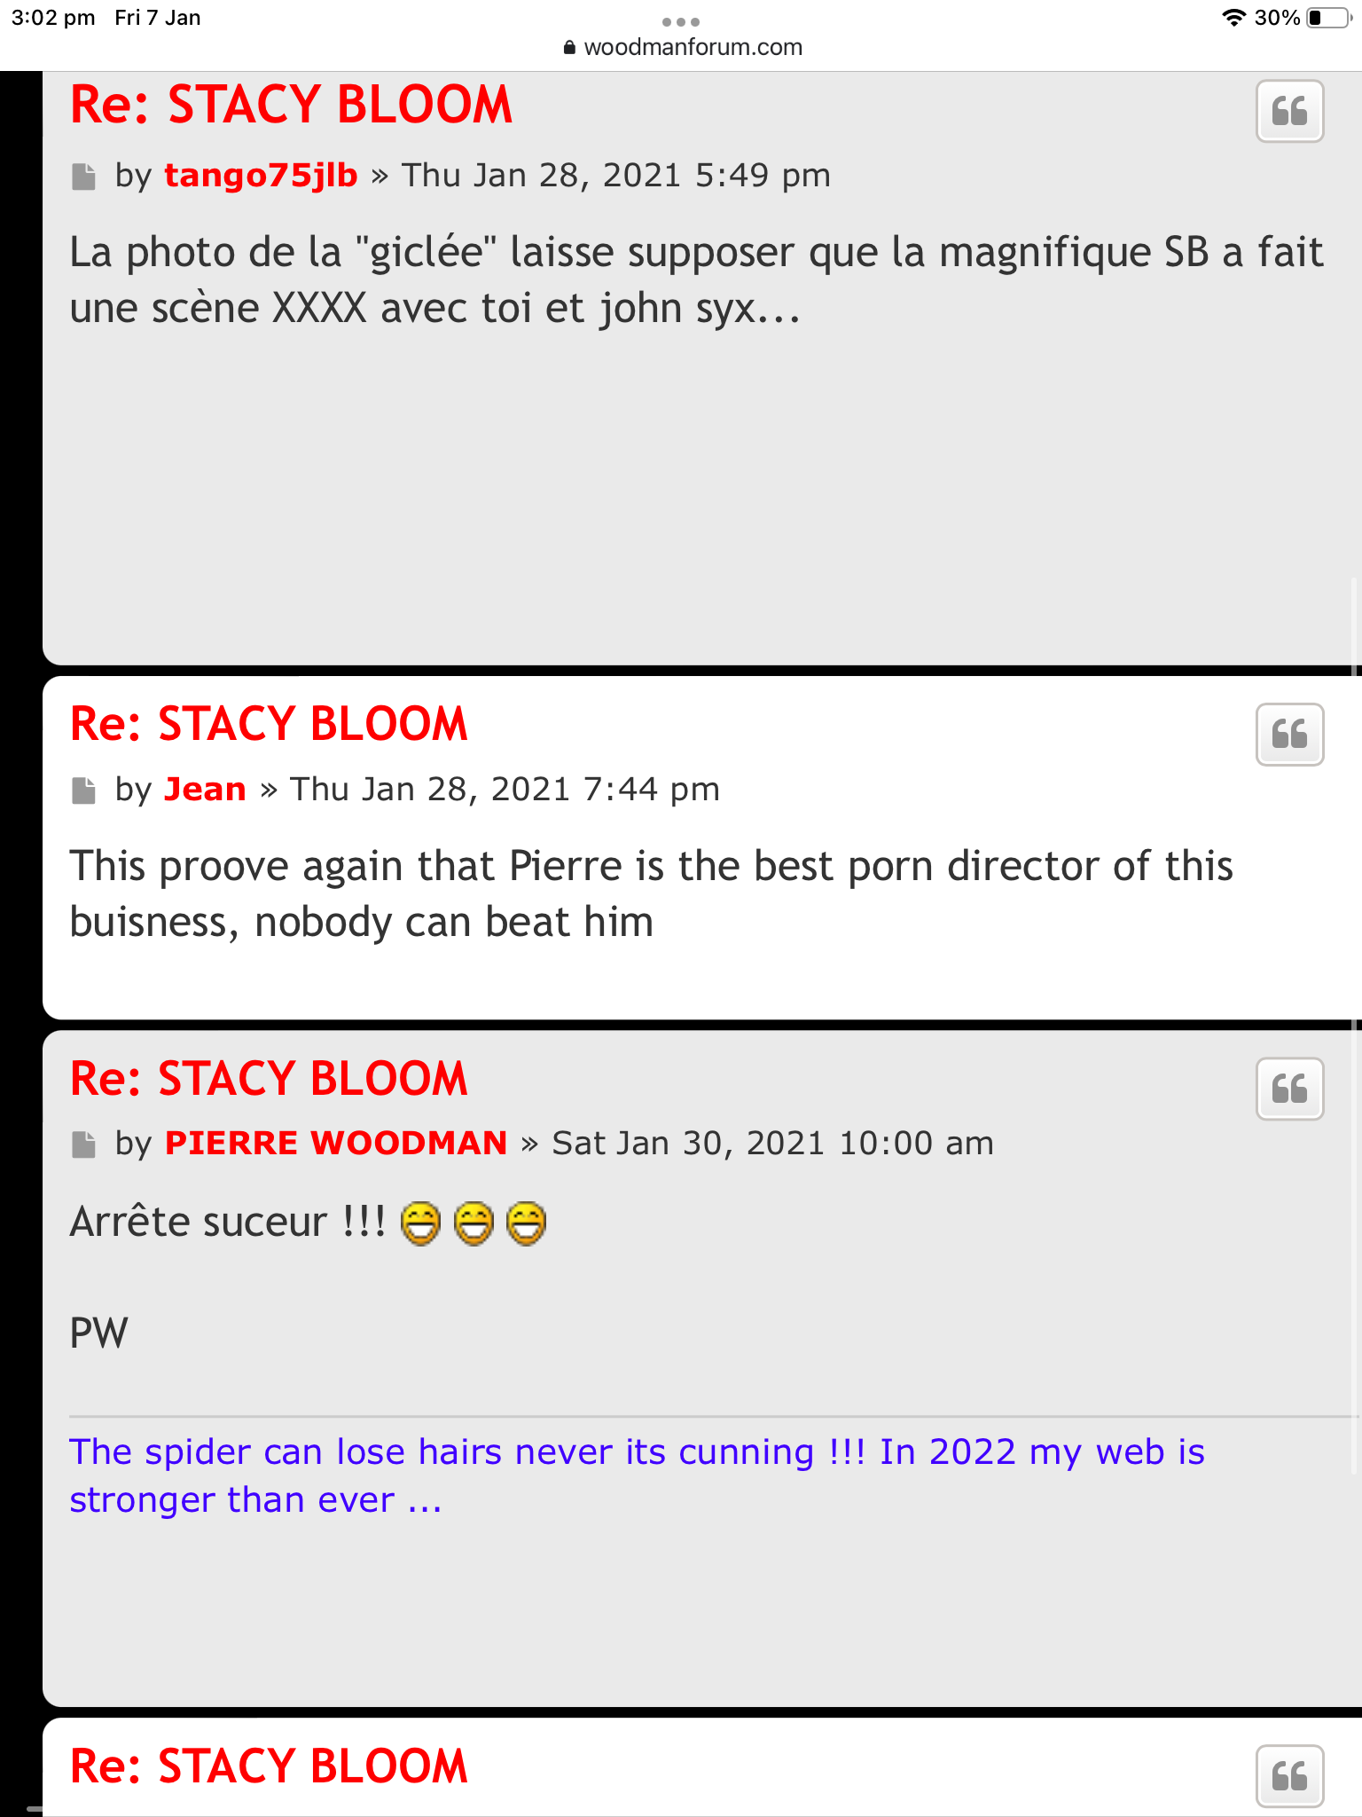Open Re: STACY BLOOM title of Pierre's post
The image size is (1362, 1817).
click(x=269, y=1078)
